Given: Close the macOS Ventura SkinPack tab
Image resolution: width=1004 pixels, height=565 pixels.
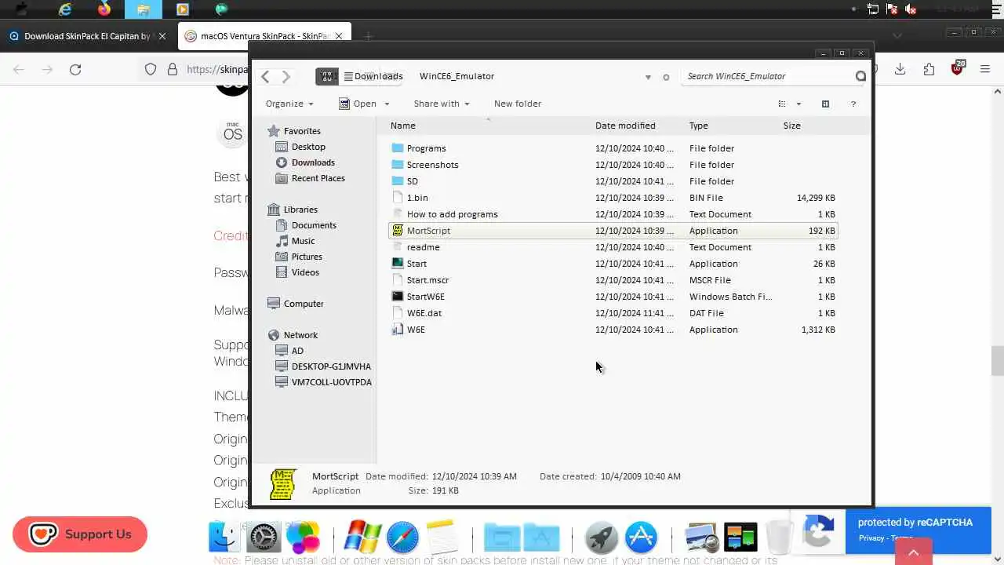Looking at the screenshot, I should (x=339, y=36).
